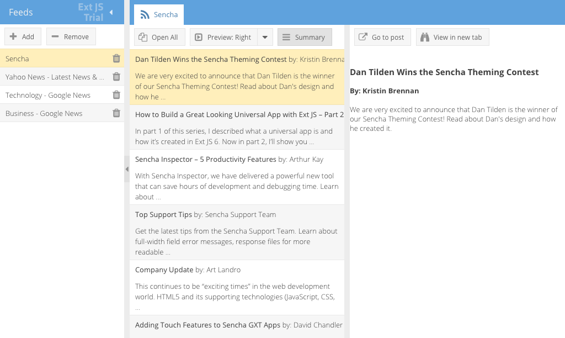Click summary 'This continues to be "exciting times"'
Image resolution: width=565 pixels, height=338 pixels.
(x=235, y=297)
